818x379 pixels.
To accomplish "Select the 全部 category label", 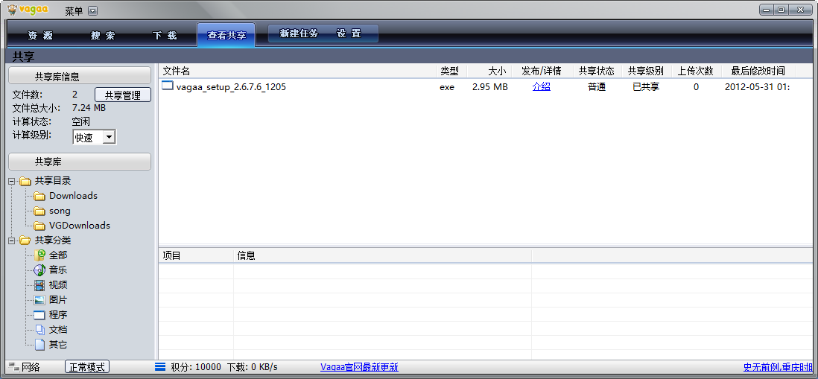I will pyautogui.click(x=58, y=255).
